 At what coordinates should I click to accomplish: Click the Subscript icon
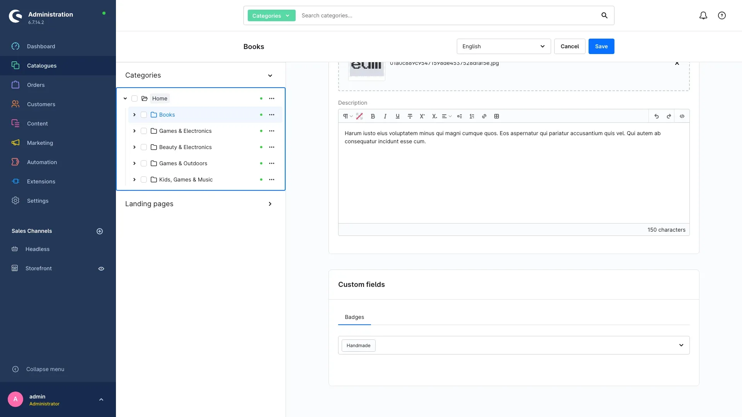tap(434, 116)
